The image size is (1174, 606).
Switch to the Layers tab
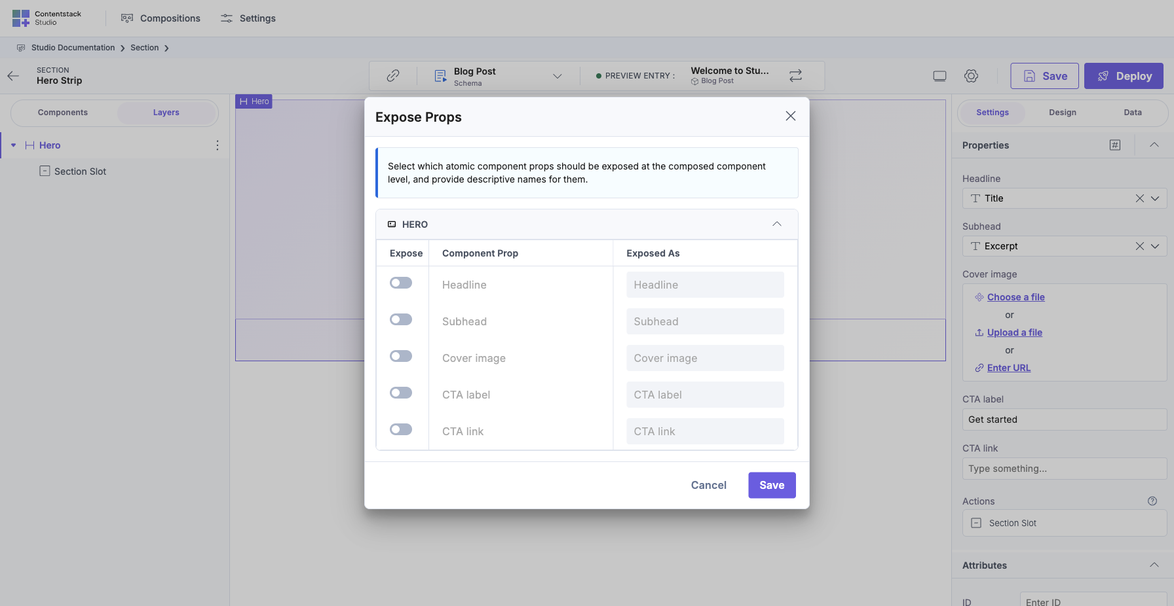166,113
